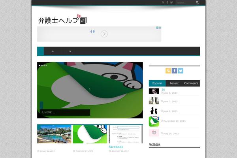The width and height of the screenshot is (237, 158).
Task: Click the January 22, 2014 date
Action: (x=47, y=151)
